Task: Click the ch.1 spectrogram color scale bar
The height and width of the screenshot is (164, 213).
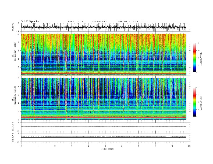Action: pyautogui.click(x=194, y=58)
